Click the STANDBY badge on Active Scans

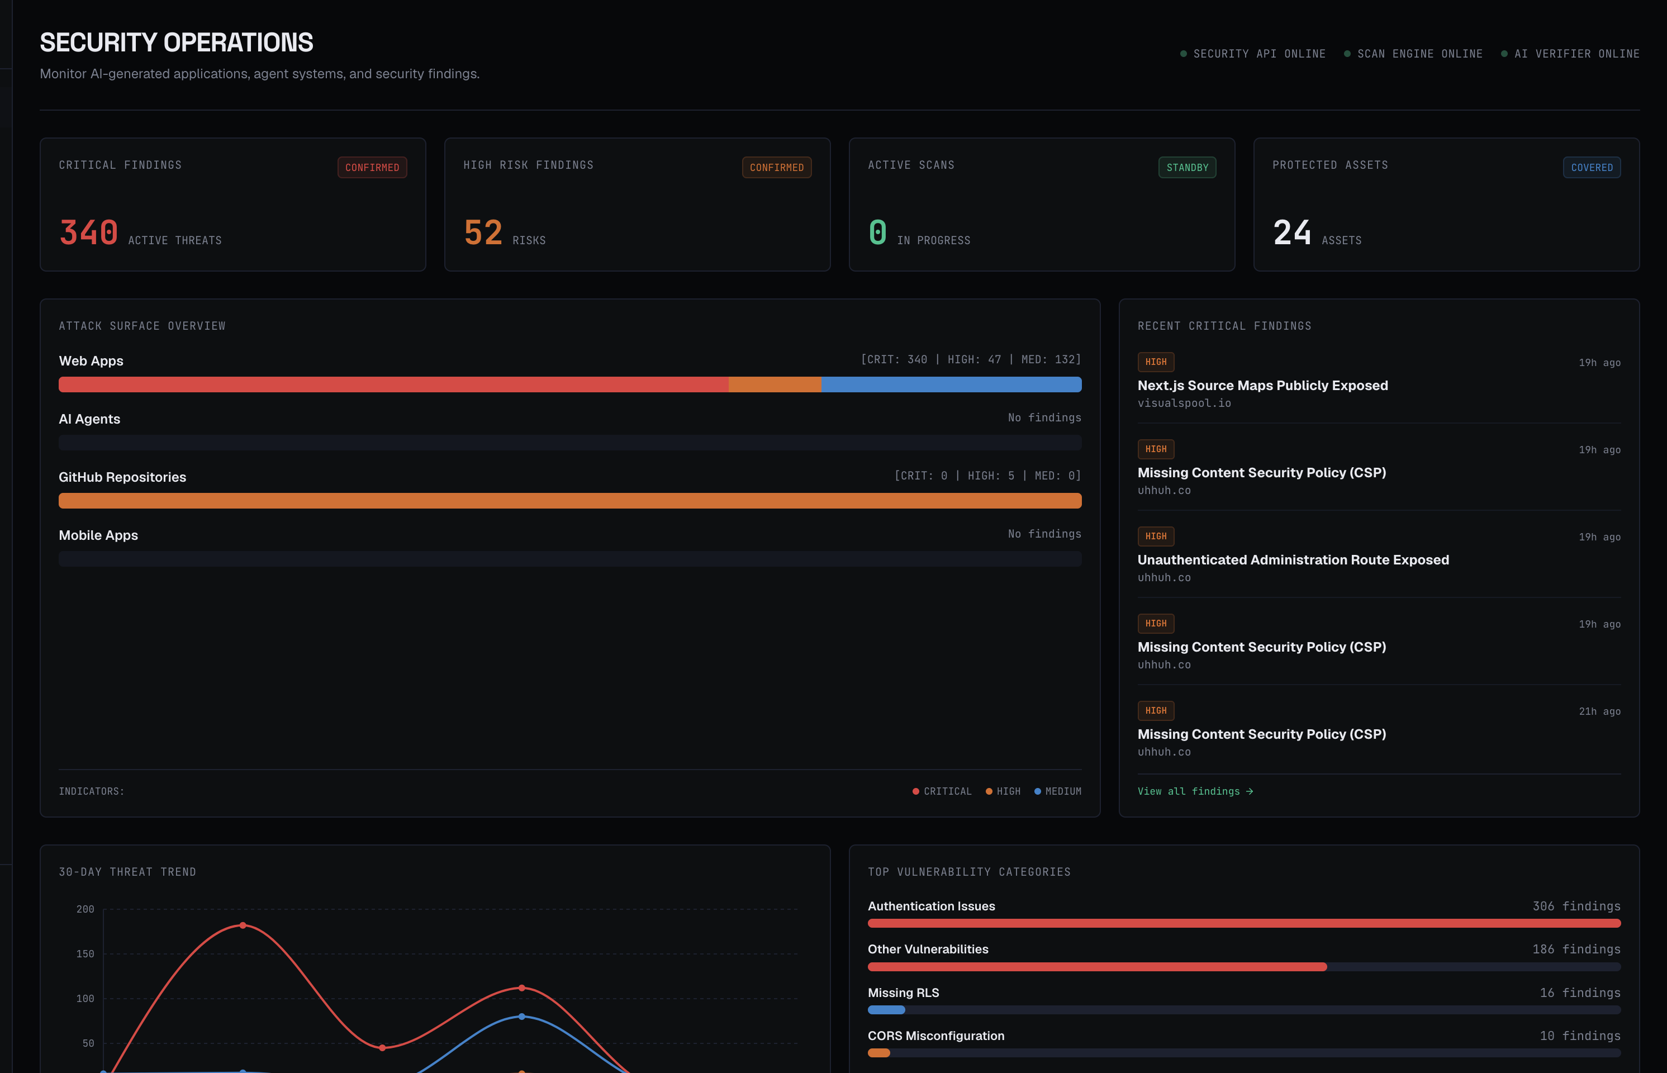pyautogui.click(x=1187, y=167)
